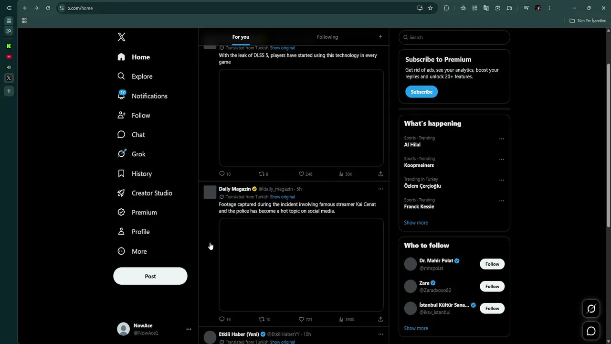Open NowAce account options menu
The image size is (611, 344).
click(x=189, y=329)
